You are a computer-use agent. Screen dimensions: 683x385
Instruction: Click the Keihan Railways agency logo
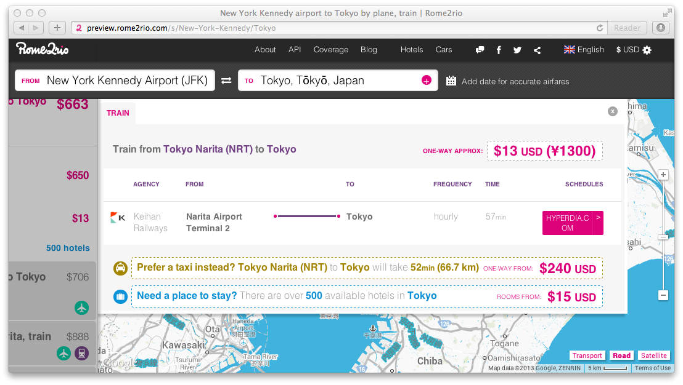pos(118,217)
